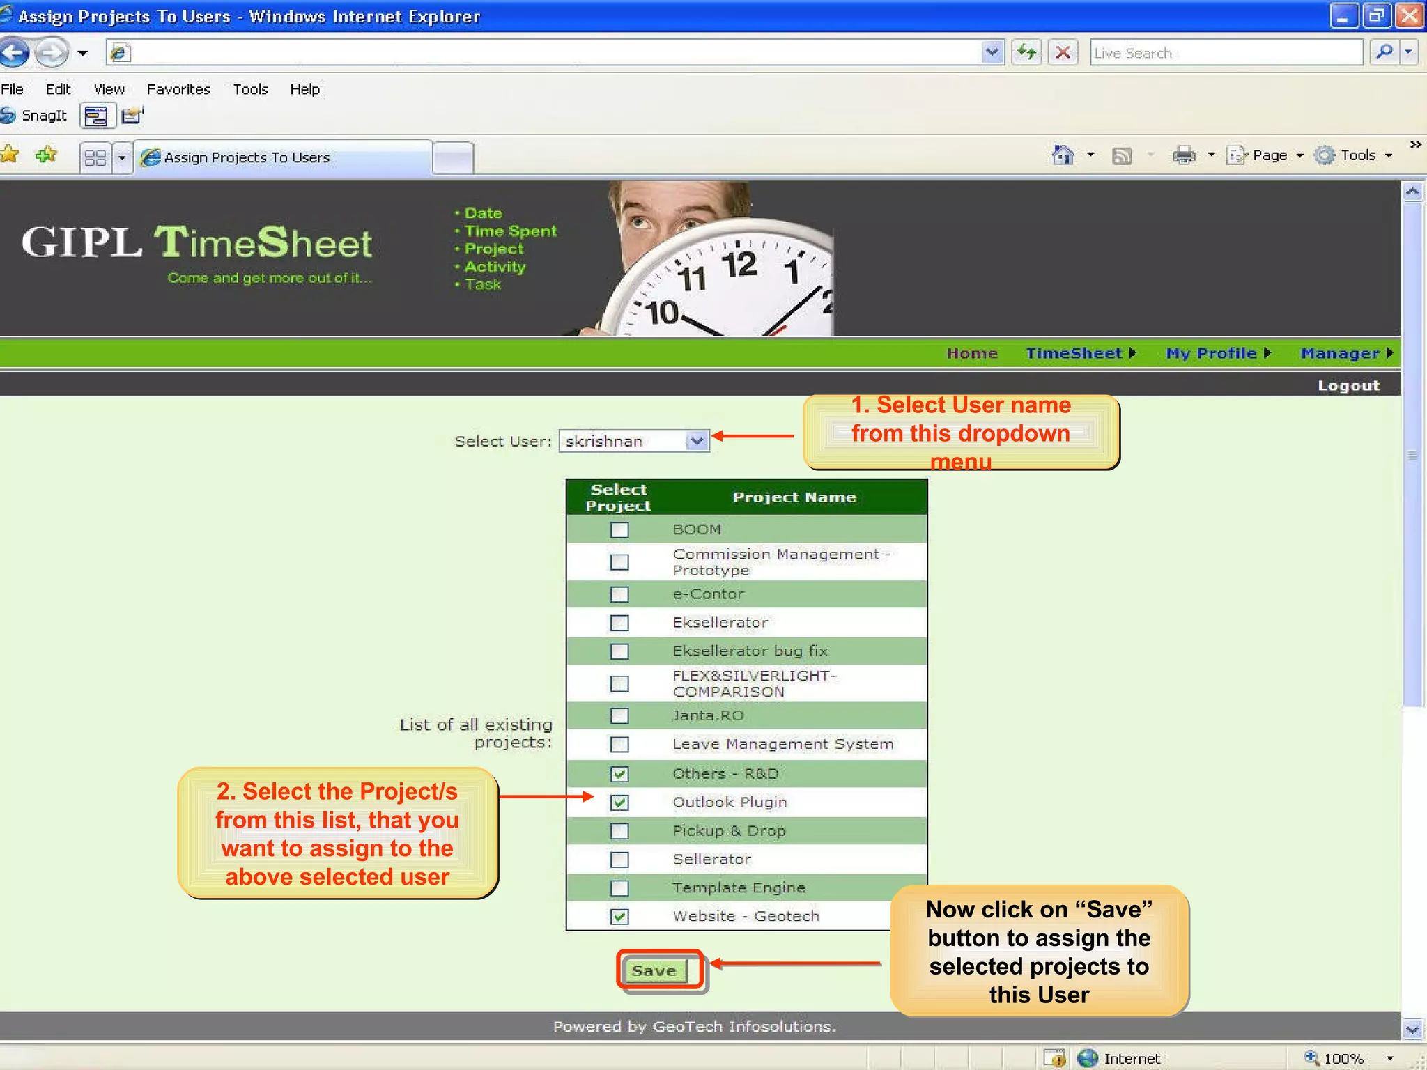This screenshot has width=1427, height=1070.
Task: Click the Print printer icon
Action: [x=1183, y=155]
